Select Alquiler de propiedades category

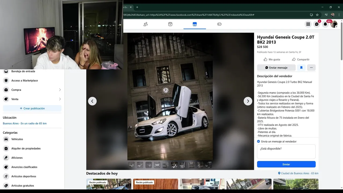pos(32,149)
